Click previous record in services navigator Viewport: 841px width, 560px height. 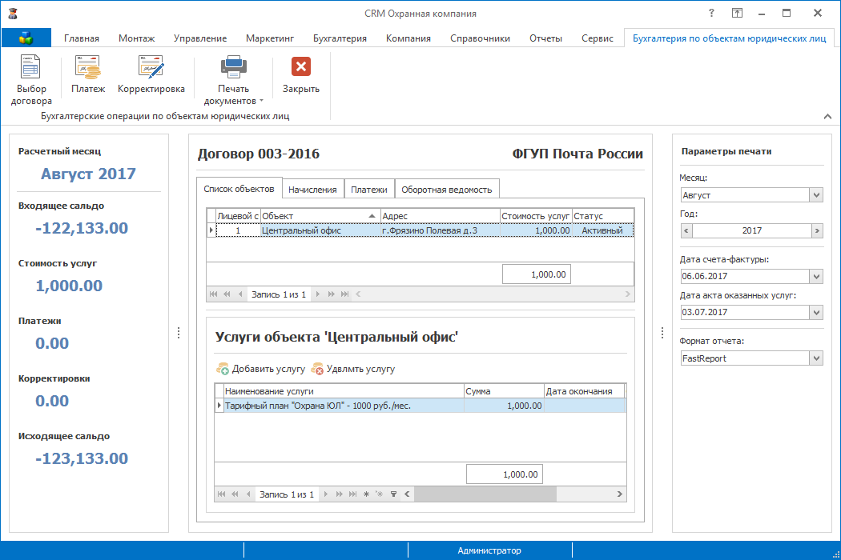click(248, 494)
